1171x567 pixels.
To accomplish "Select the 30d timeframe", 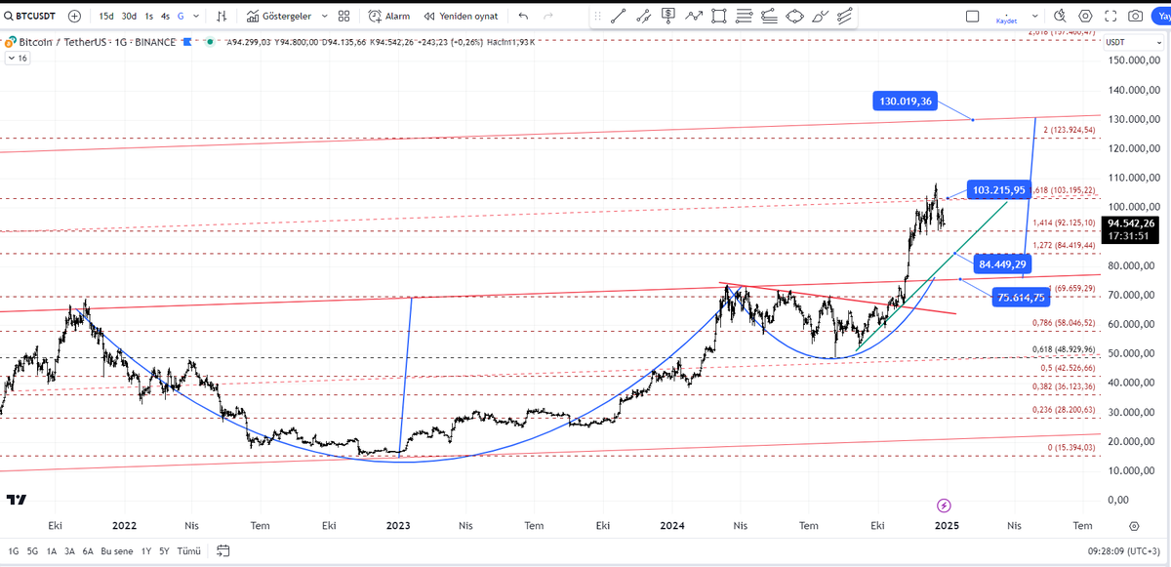I will click(129, 17).
